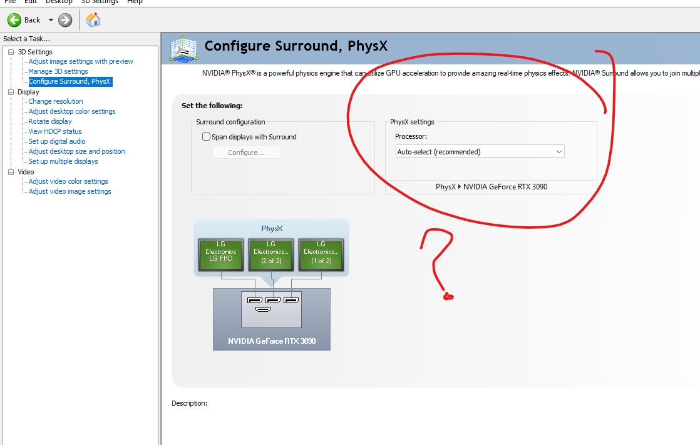Open the Back history dropdown arrow
This screenshot has height=445, width=700.
click(x=51, y=20)
